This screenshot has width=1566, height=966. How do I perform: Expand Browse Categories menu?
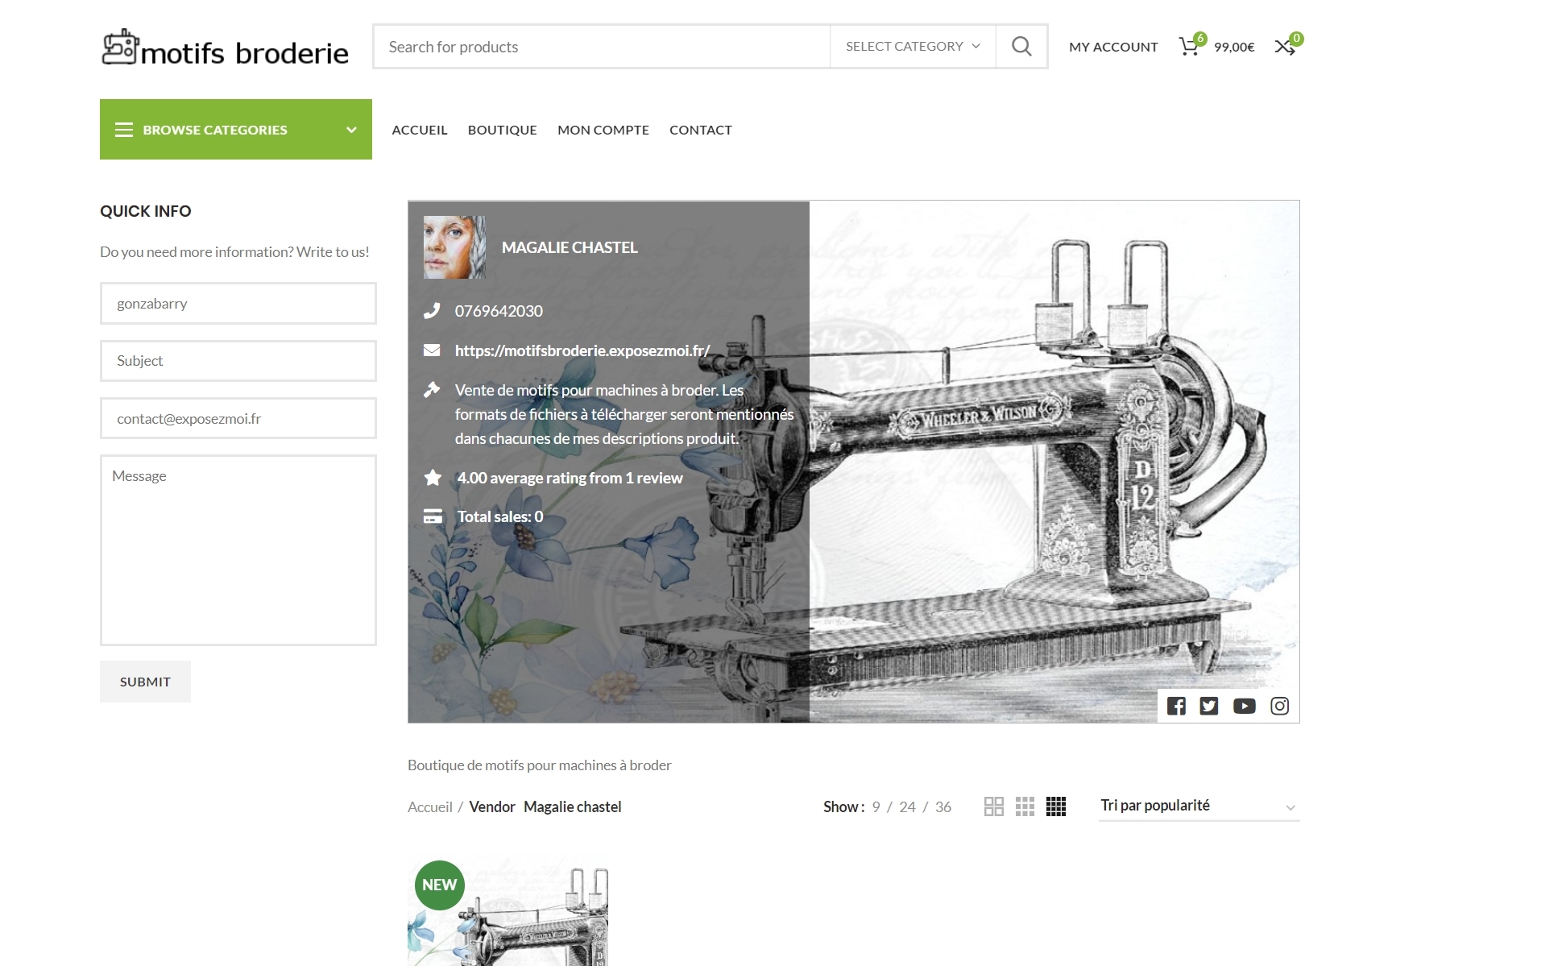(x=235, y=130)
